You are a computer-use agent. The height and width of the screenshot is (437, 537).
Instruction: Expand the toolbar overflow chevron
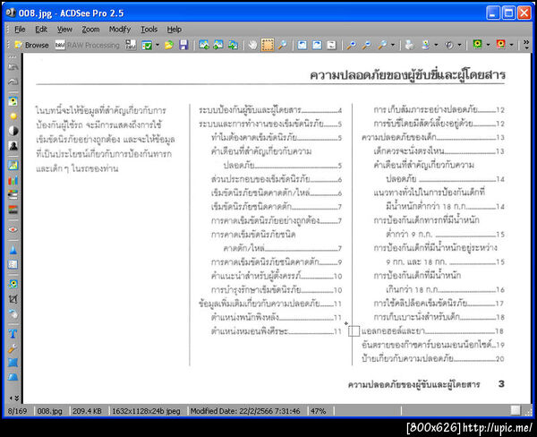[x=526, y=45]
